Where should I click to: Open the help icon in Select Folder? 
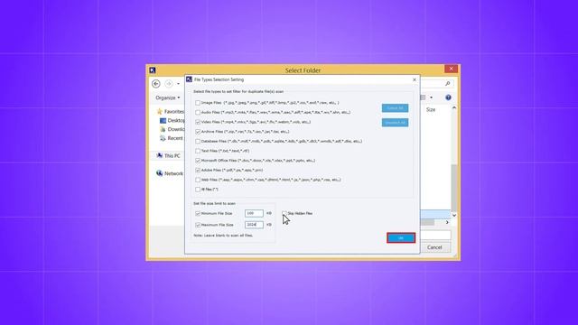click(x=448, y=97)
